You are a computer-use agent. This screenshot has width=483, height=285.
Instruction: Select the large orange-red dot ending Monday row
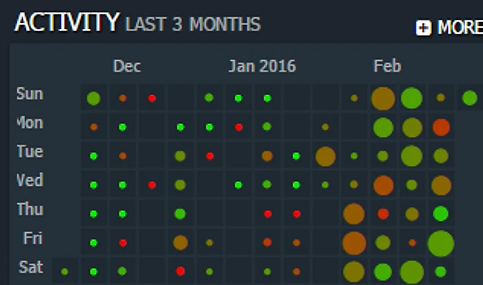coord(441,127)
